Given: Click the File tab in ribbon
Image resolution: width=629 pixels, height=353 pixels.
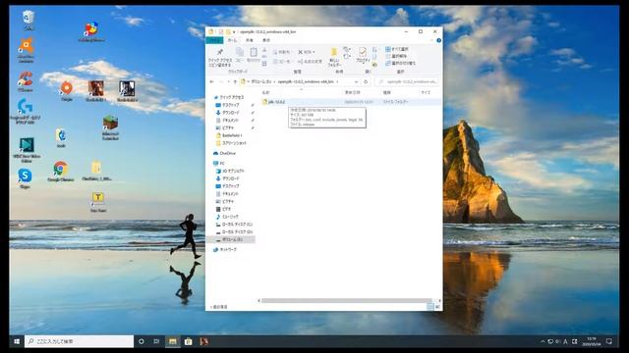Looking at the screenshot, I should pyautogui.click(x=214, y=40).
